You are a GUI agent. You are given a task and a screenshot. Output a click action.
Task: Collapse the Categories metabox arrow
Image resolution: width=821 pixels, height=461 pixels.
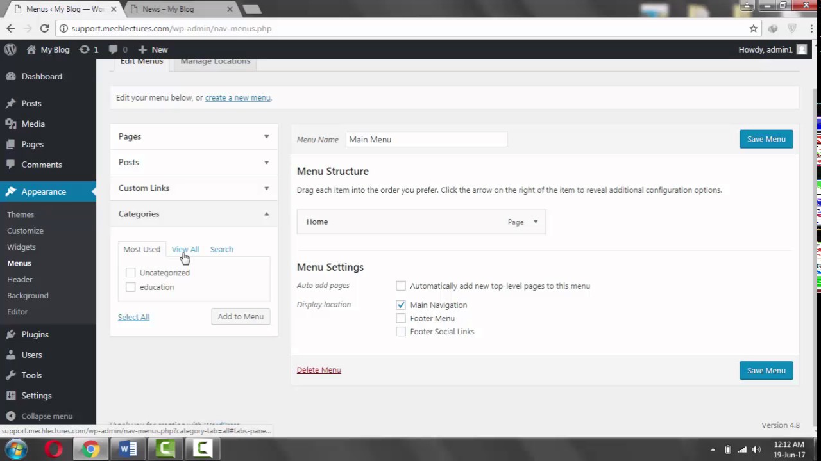click(x=266, y=214)
